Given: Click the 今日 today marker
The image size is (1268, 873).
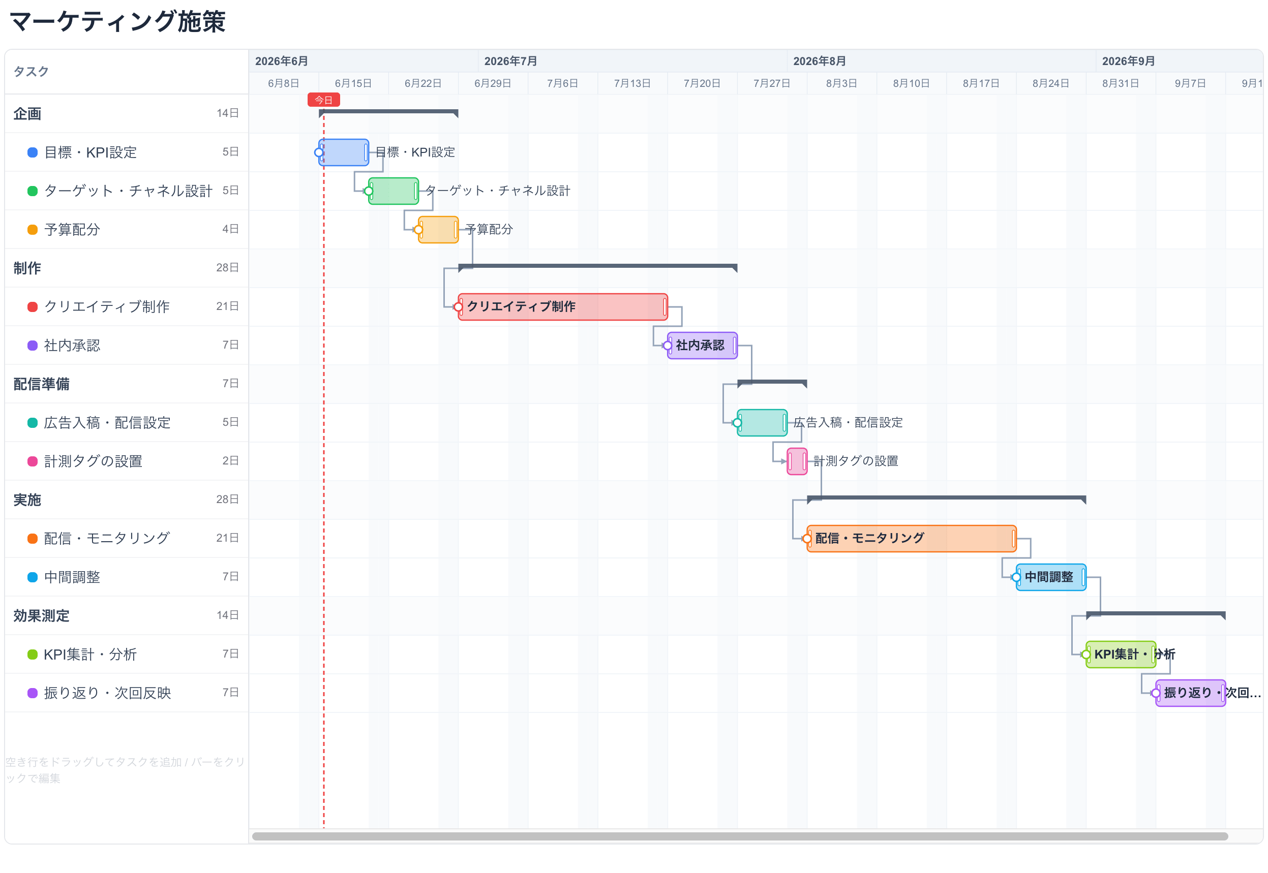Looking at the screenshot, I should (x=323, y=100).
